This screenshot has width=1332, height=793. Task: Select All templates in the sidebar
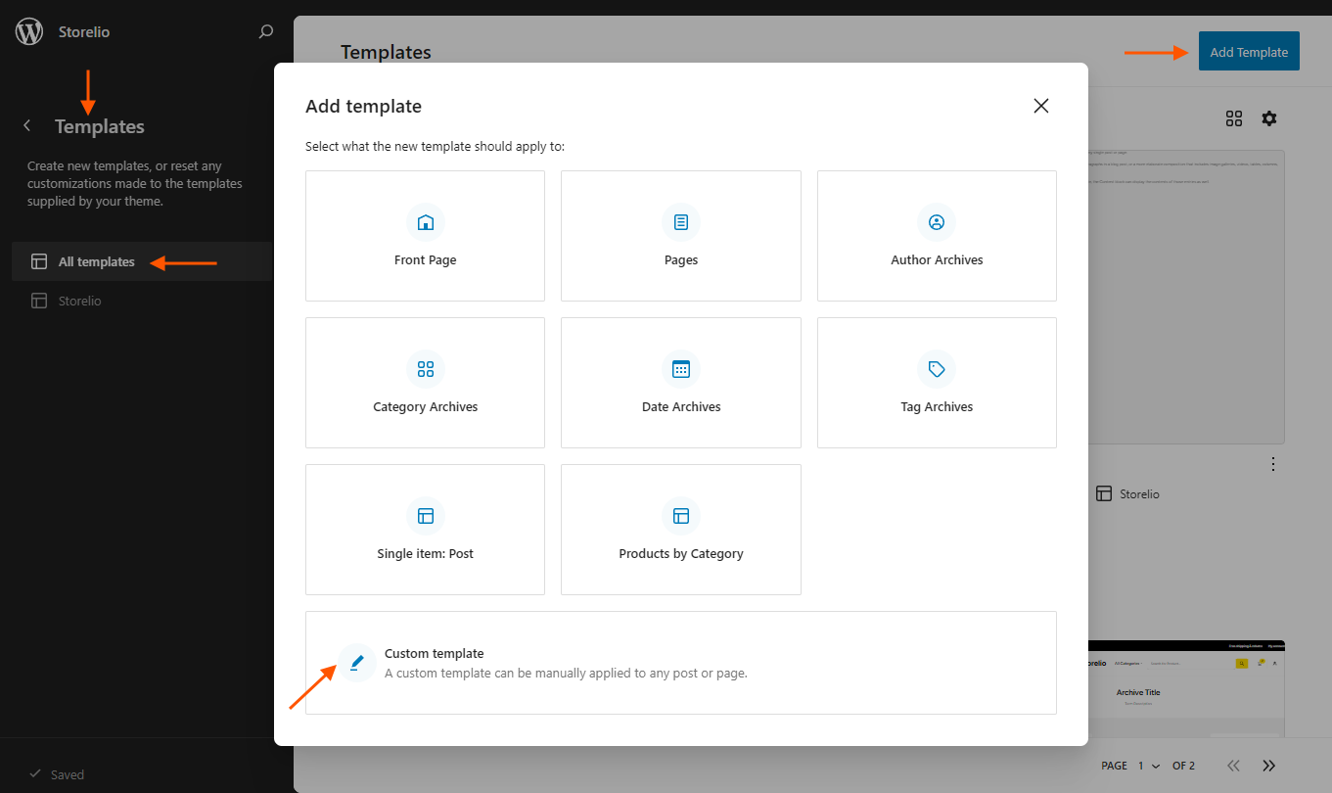pos(142,261)
